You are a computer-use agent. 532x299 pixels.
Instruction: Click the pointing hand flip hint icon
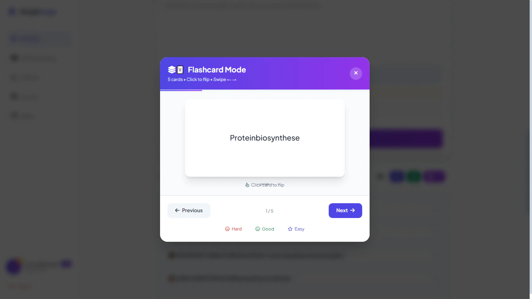coord(247,185)
